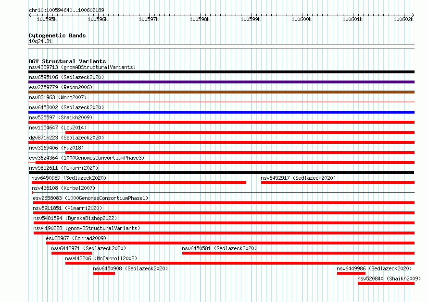Click the 100602k ruler tick label

(x=403, y=19)
